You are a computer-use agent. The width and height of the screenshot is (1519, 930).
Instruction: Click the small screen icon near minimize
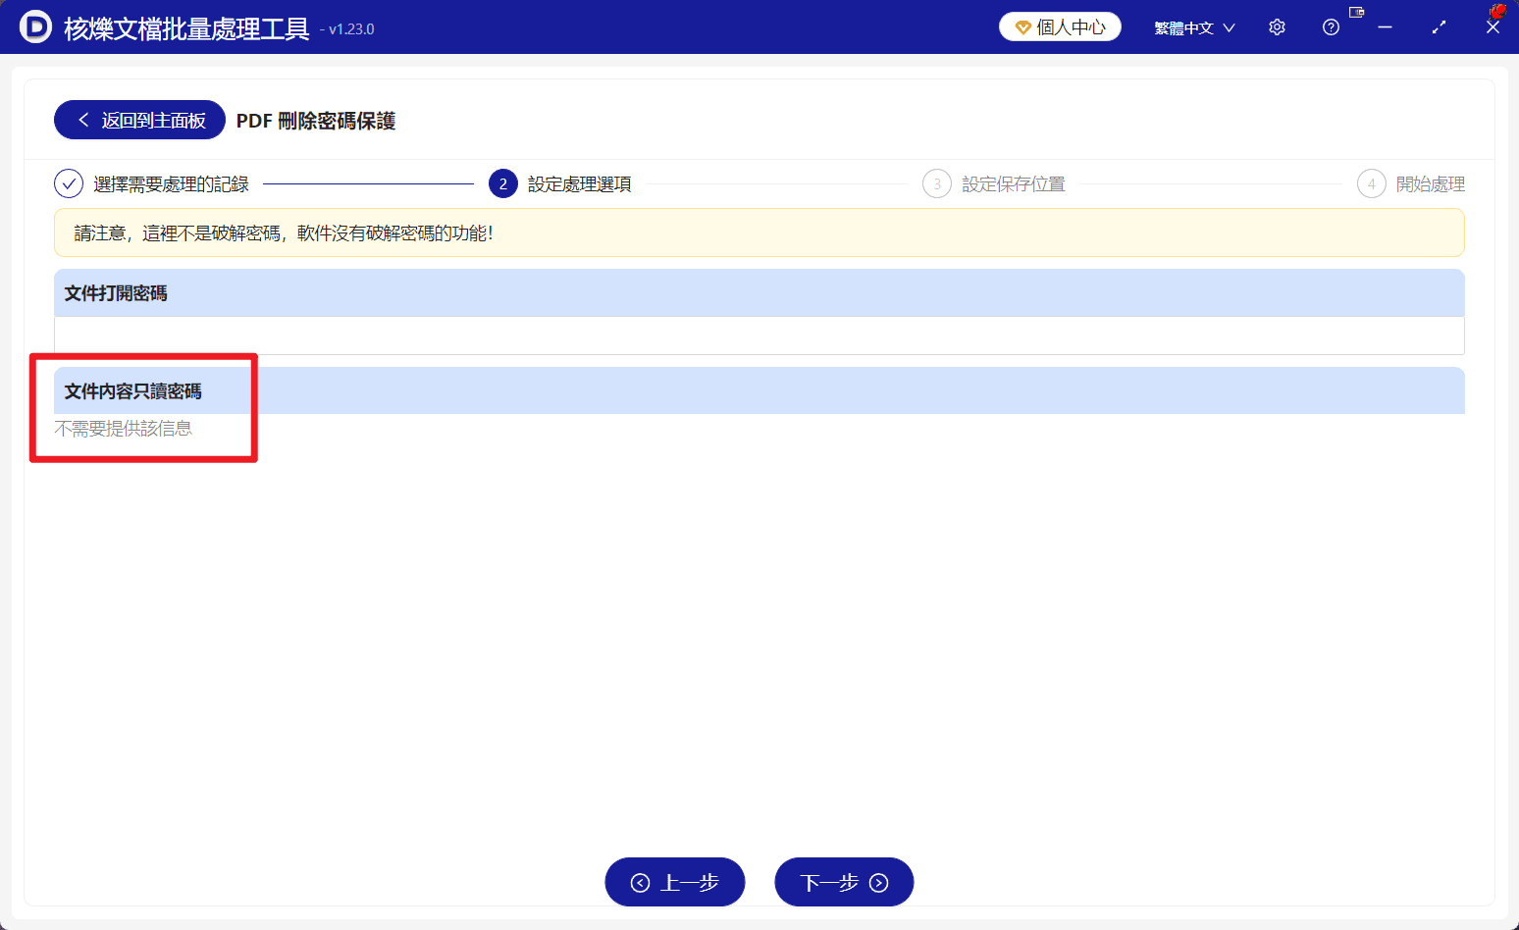tap(1357, 13)
